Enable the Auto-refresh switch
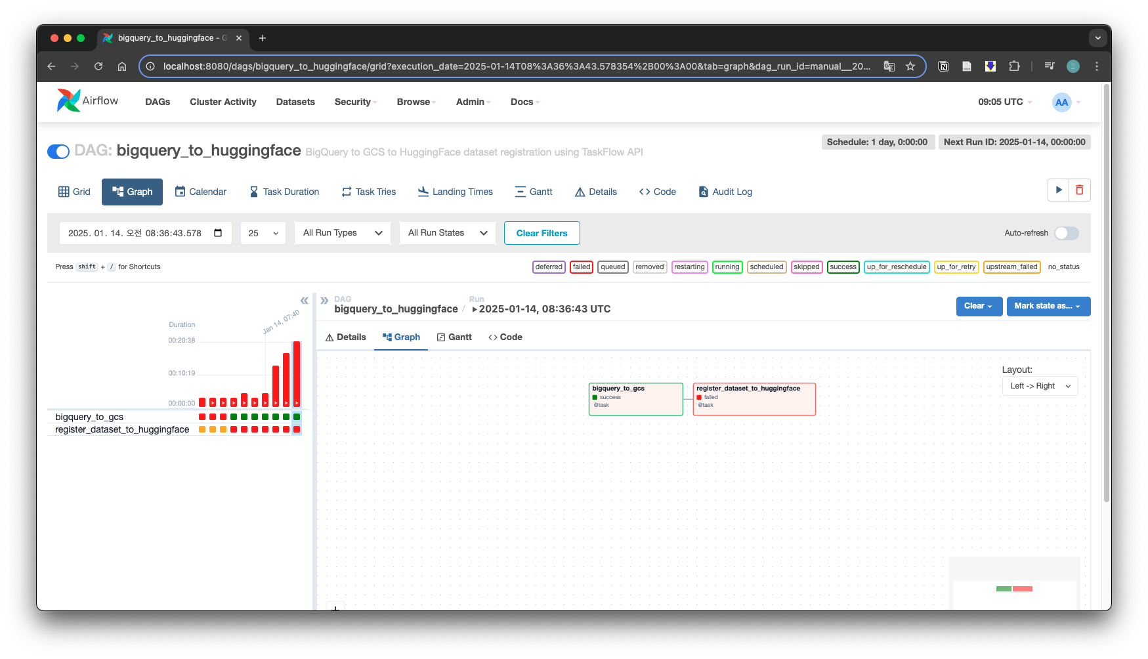Viewport: 1148px width, 659px height. (1067, 233)
